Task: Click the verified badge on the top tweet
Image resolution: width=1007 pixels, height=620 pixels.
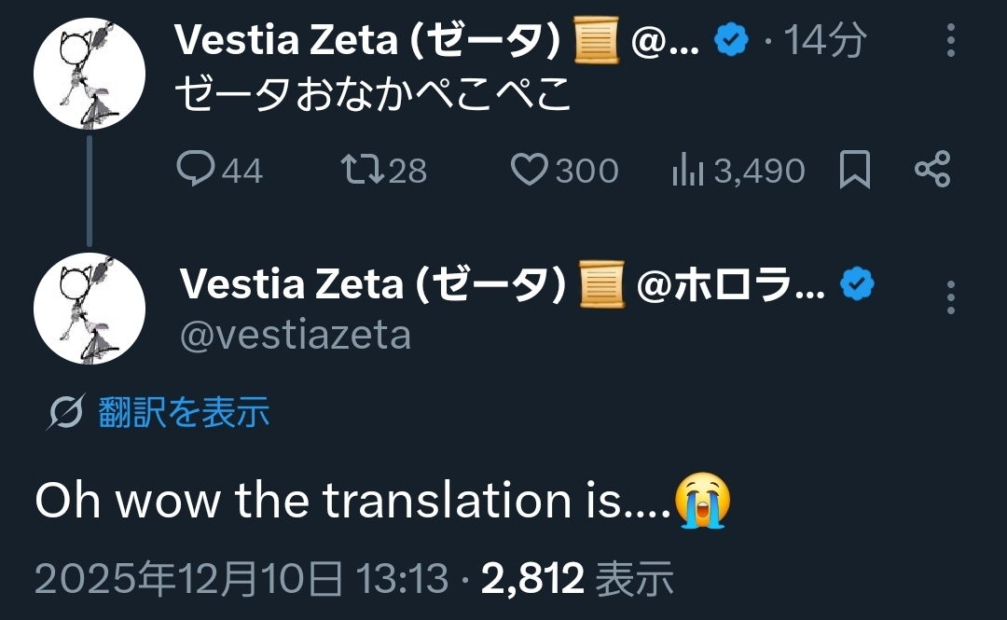Action: click(x=732, y=39)
